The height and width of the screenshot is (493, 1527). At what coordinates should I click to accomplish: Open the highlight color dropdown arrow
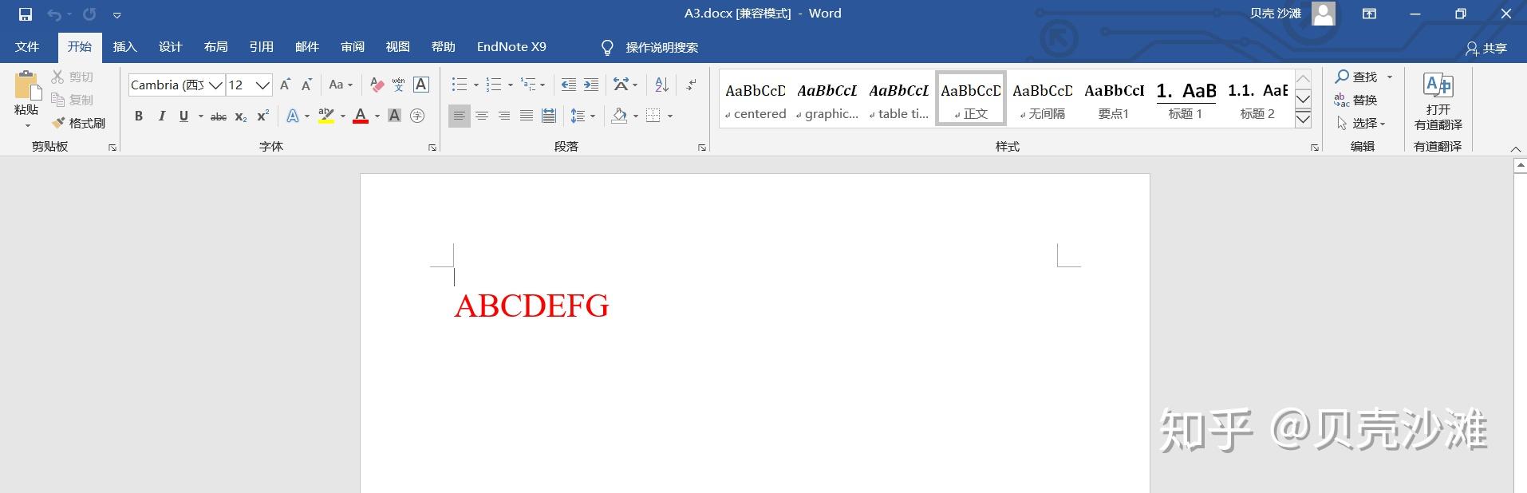[x=343, y=116]
